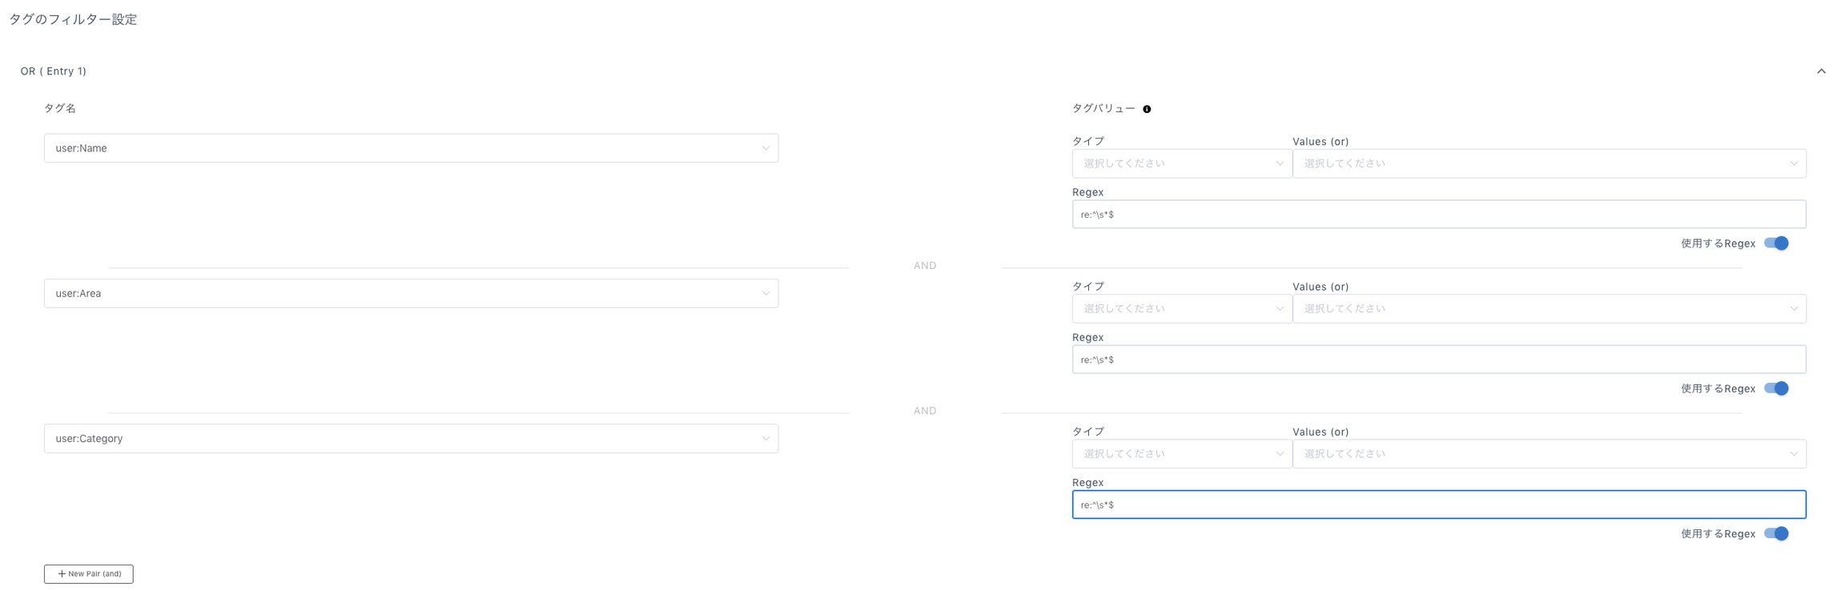The height and width of the screenshot is (591, 1845).
Task: Disable the Regex toggle for user:Area
Action: coord(1776,388)
